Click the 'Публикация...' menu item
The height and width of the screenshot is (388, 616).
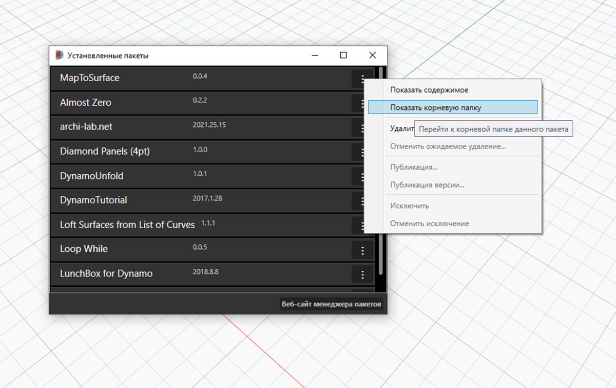(x=414, y=167)
